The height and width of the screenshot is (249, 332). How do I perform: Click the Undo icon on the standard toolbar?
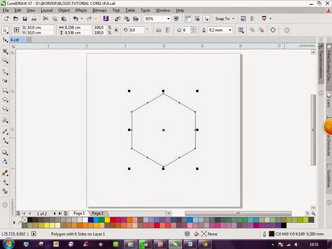76,18
